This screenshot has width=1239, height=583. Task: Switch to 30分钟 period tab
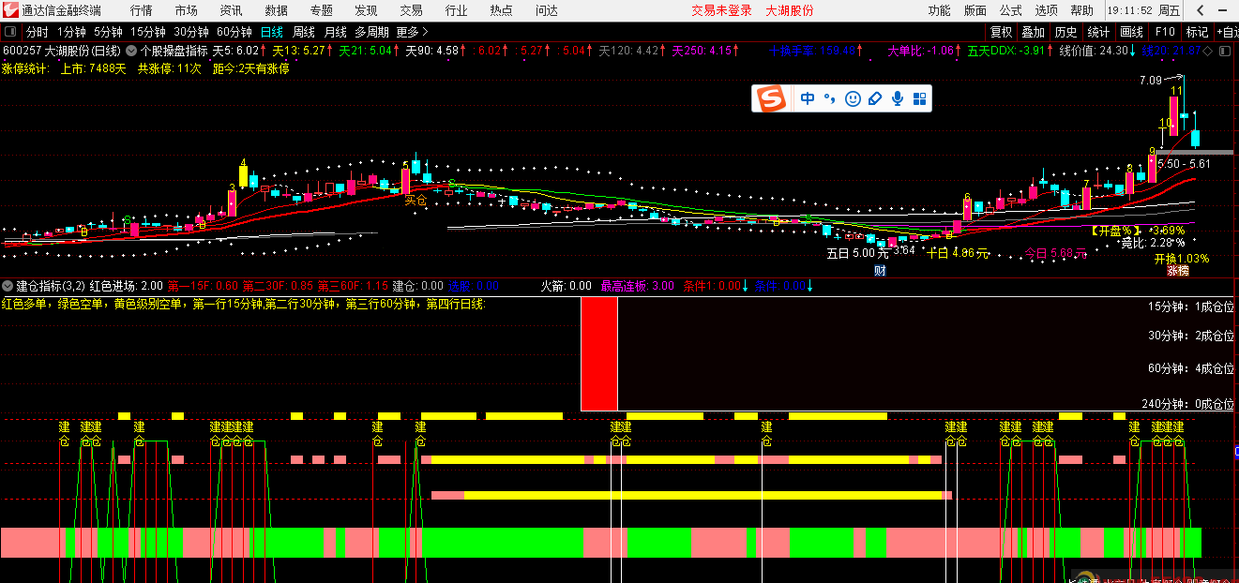190,32
